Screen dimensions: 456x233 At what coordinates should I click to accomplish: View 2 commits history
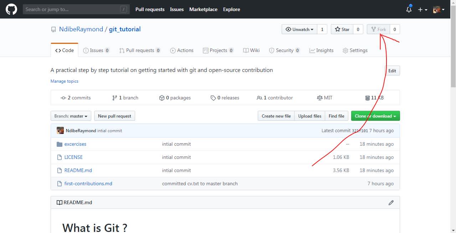(x=76, y=98)
